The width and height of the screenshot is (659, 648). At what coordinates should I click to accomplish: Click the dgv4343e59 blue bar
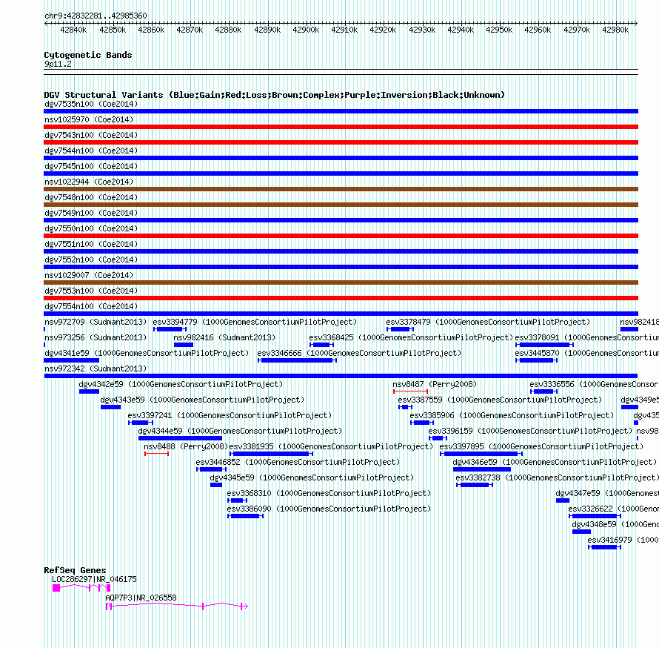[110, 407]
